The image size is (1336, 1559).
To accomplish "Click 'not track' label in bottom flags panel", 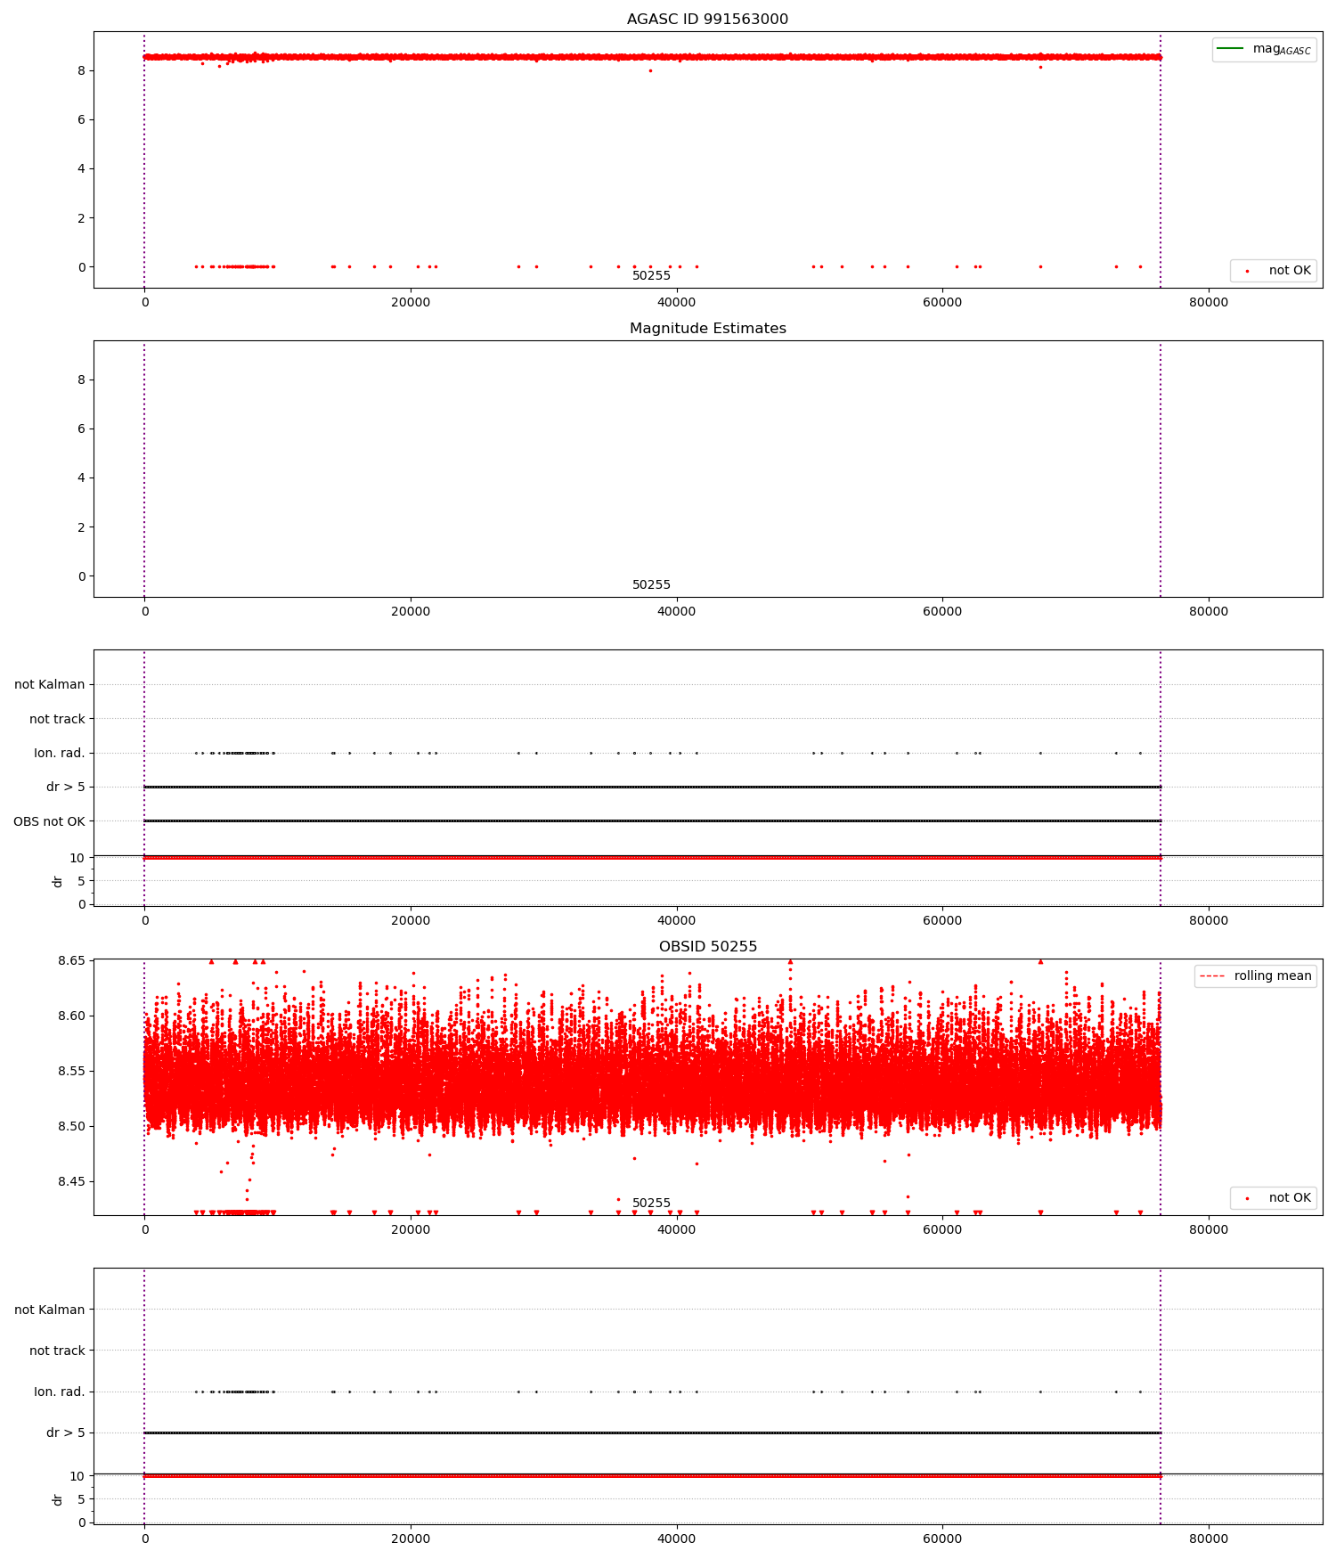I will coord(57,1351).
